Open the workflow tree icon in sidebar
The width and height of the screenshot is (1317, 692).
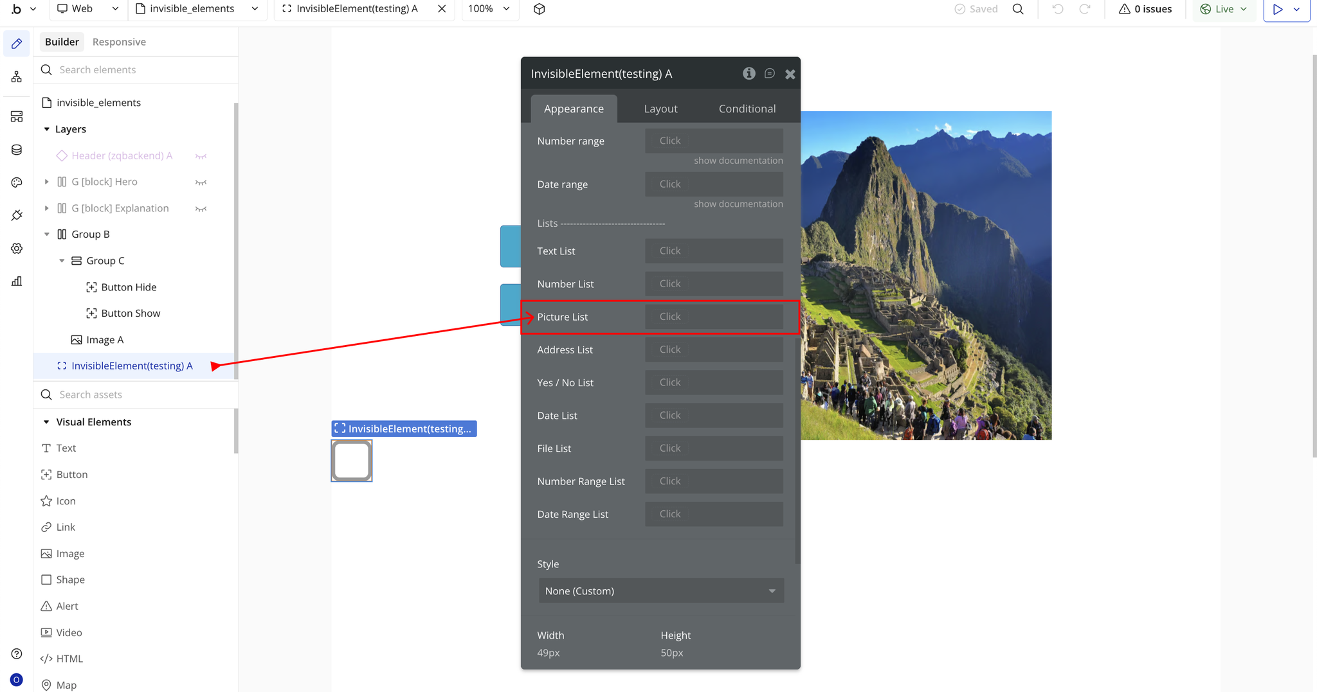pos(17,77)
